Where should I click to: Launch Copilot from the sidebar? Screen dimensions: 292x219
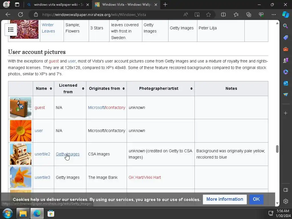(285, 15)
